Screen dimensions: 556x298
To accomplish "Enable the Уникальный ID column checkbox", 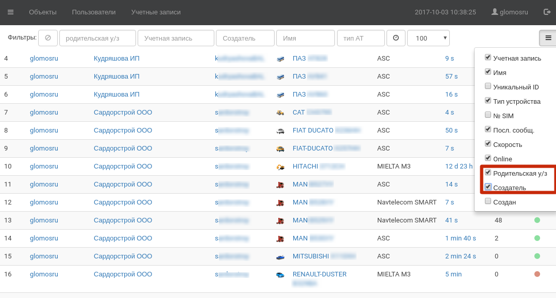I will click(488, 86).
